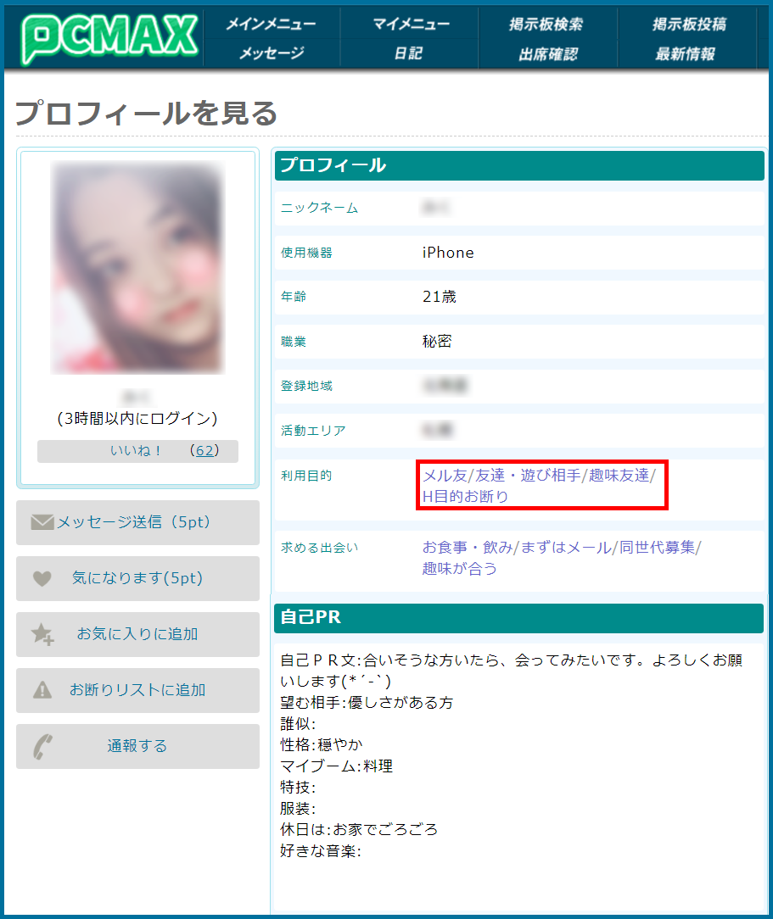The height and width of the screenshot is (919, 773).
Task: Click the PCMAX logo
Action: point(109,37)
